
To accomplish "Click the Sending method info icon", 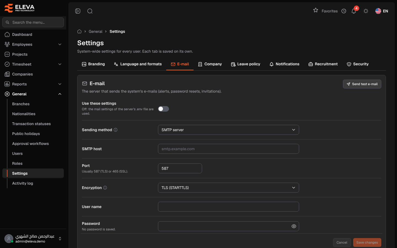I will pyautogui.click(x=116, y=130).
